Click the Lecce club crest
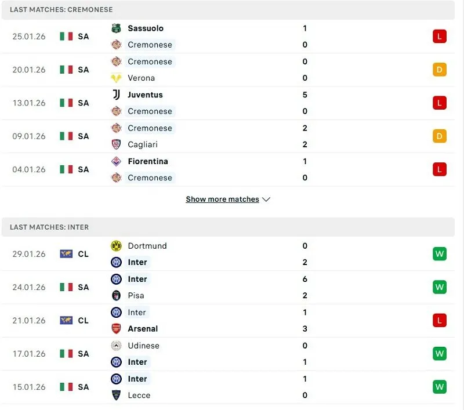Image resolution: width=464 pixels, height=410 pixels. click(x=117, y=396)
